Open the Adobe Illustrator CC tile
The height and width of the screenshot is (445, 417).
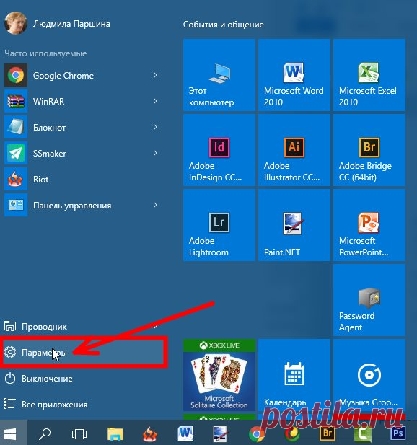294,150
